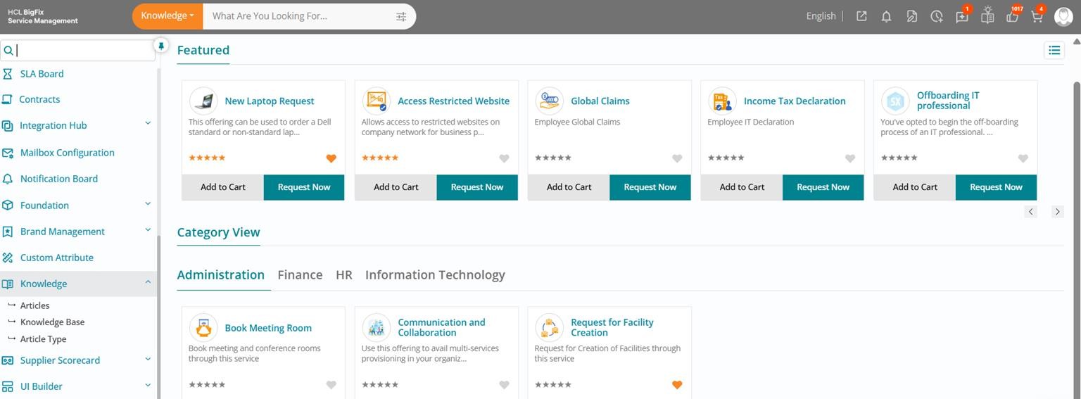Viewport: 1081px width, 399px height.
Task: Open the shopping cart icon
Action: [x=1037, y=16]
